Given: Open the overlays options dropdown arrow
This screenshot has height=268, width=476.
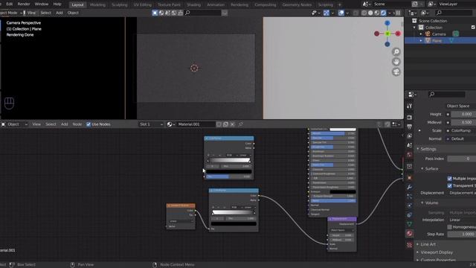Looking at the screenshot, I should click(x=347, y=13).
